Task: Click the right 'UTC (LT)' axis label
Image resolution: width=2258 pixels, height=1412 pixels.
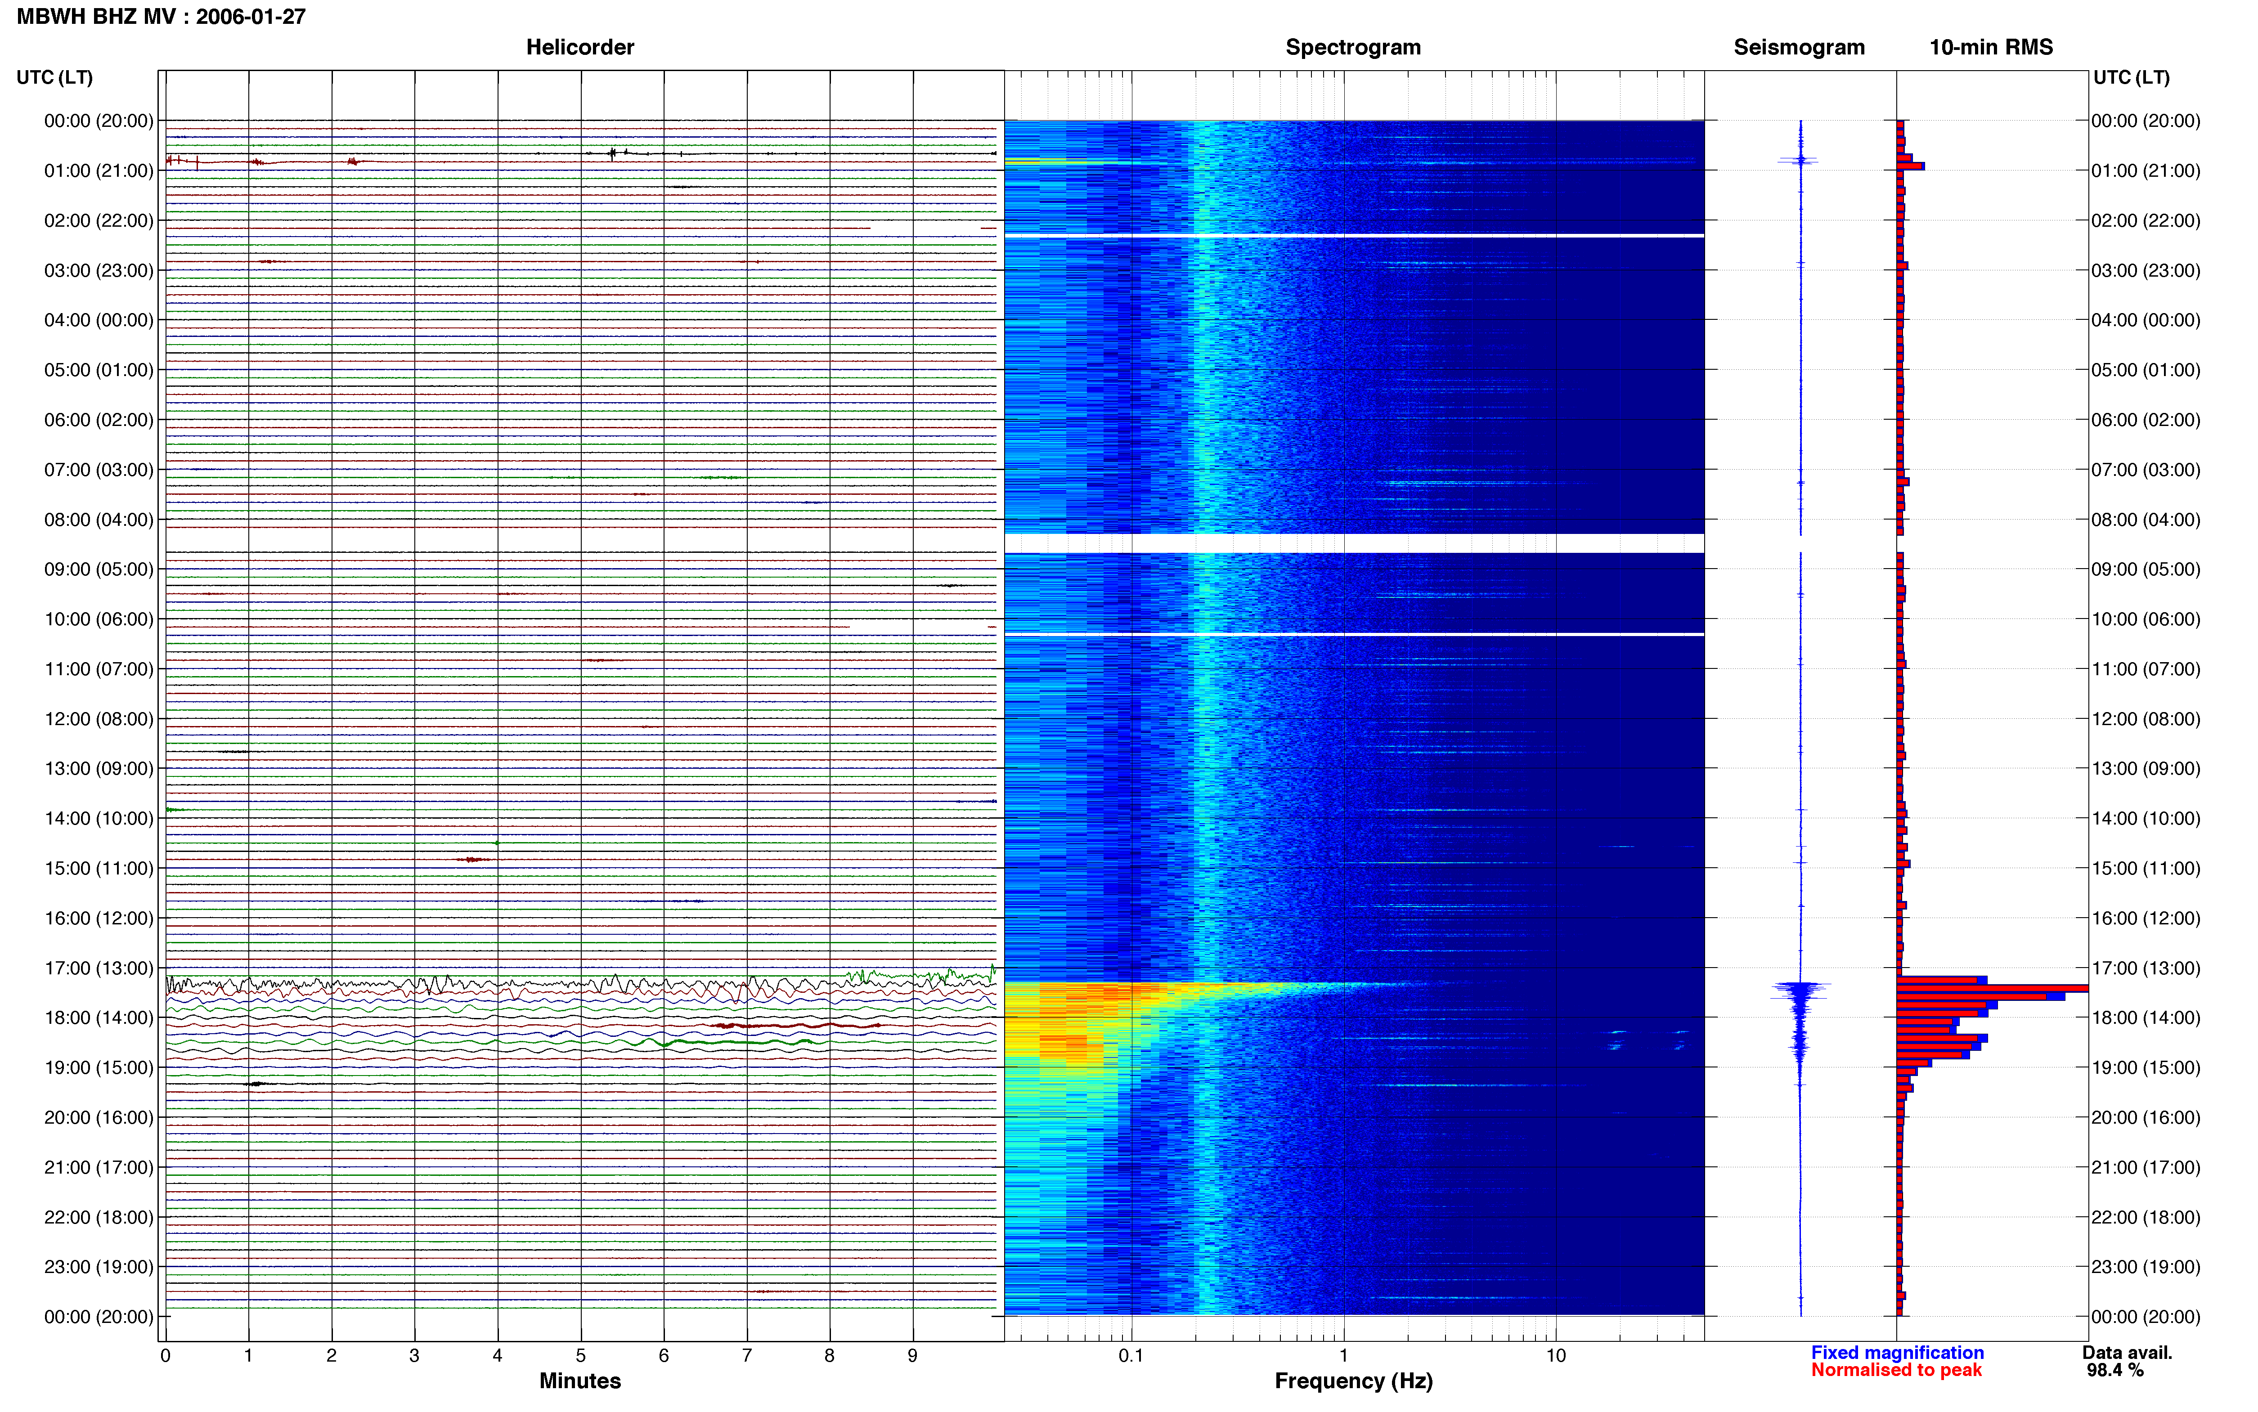Action: [2131, 77]
